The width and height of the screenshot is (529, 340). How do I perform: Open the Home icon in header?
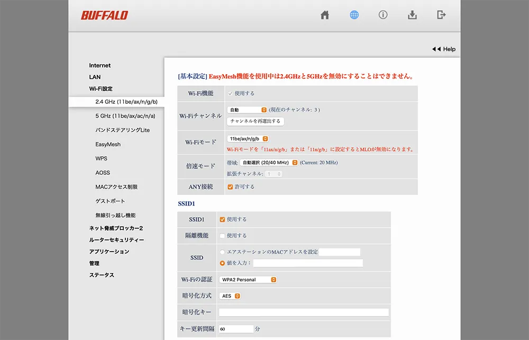pyautogui.click(x=325, y=15)
